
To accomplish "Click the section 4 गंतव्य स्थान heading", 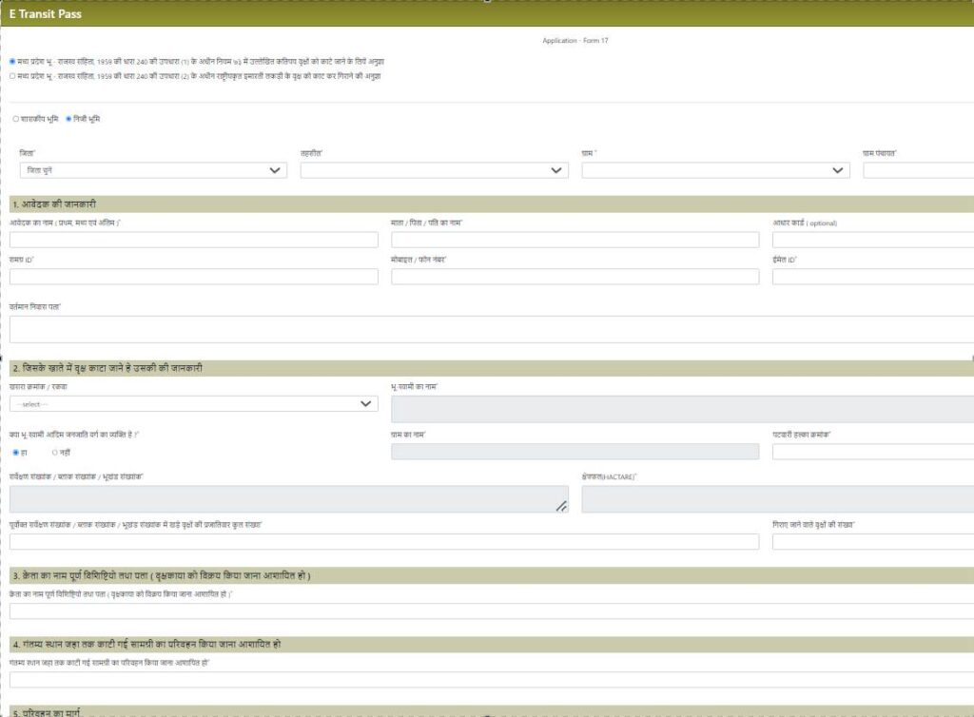I will pos(146,645).
